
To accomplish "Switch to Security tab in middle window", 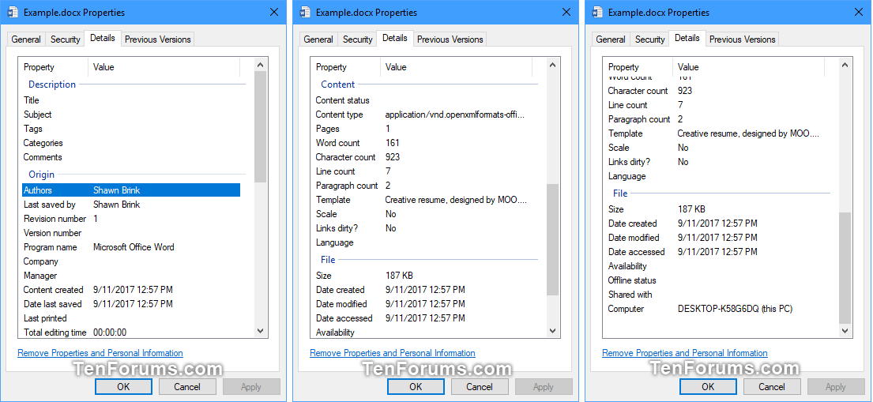I will (357, 39).
